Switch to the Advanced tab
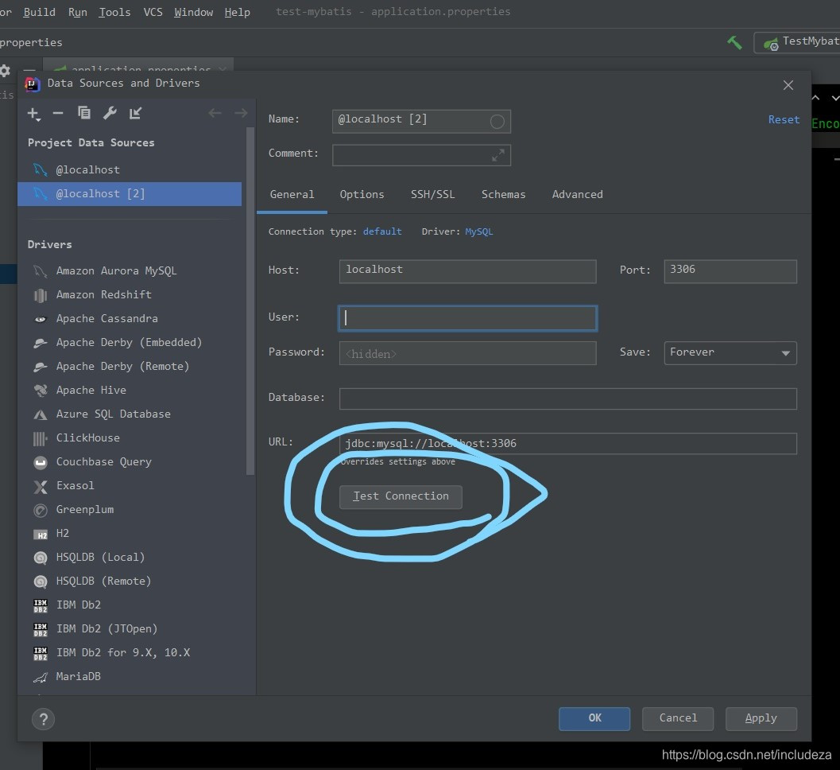The image size is (840, 770). 577,194
